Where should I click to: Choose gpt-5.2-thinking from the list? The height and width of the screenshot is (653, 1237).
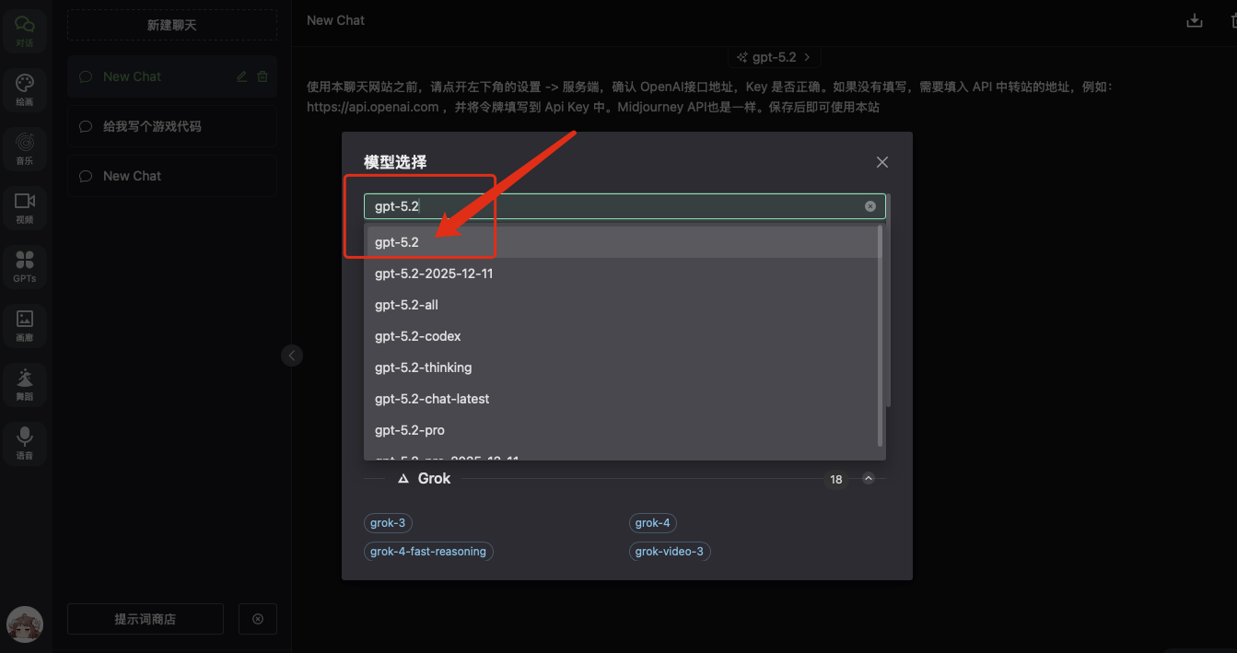(622, 367)
